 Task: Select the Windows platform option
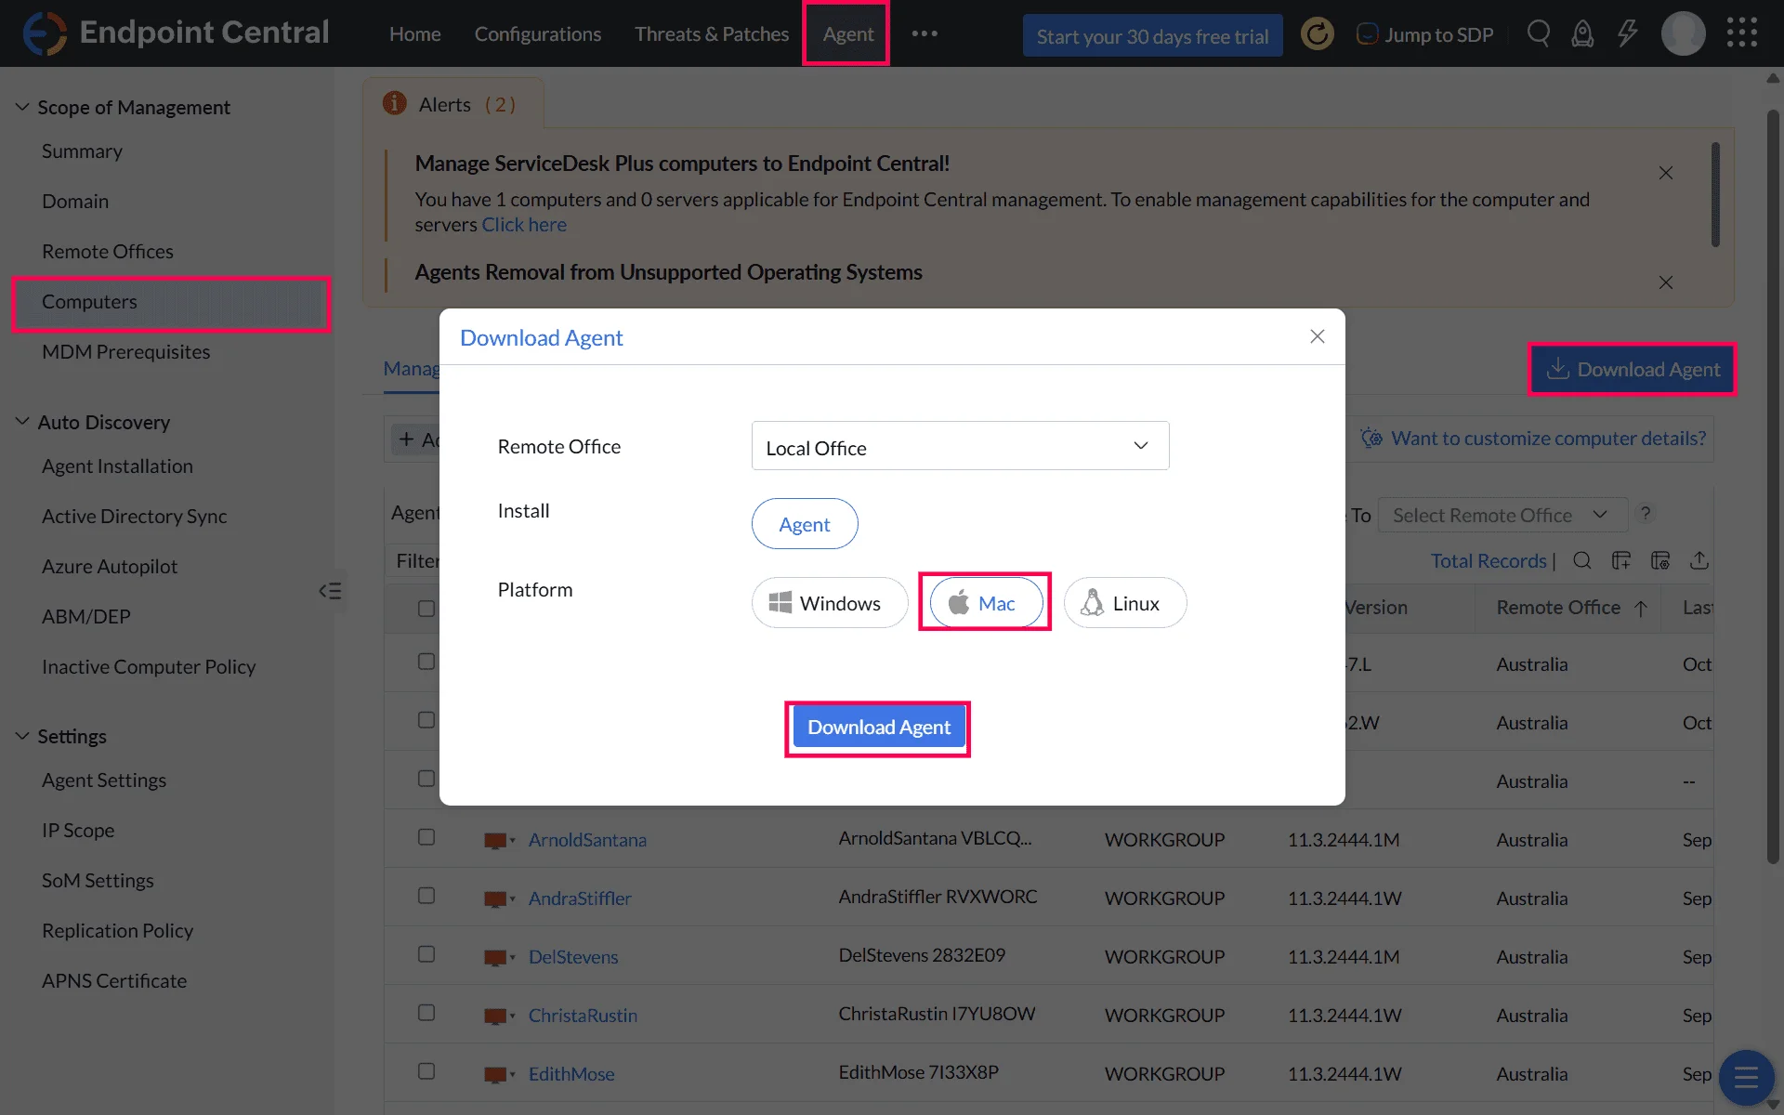(829, 603)
